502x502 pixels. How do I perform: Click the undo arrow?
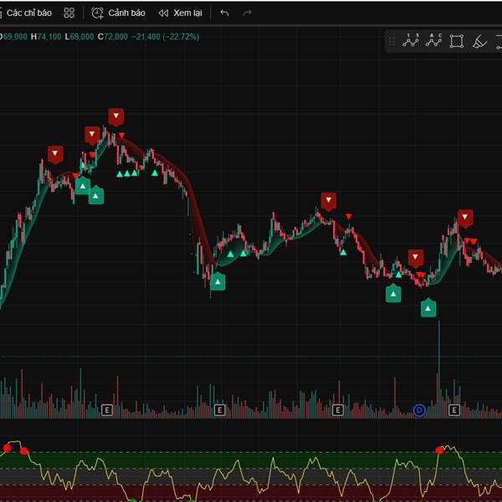225,13
